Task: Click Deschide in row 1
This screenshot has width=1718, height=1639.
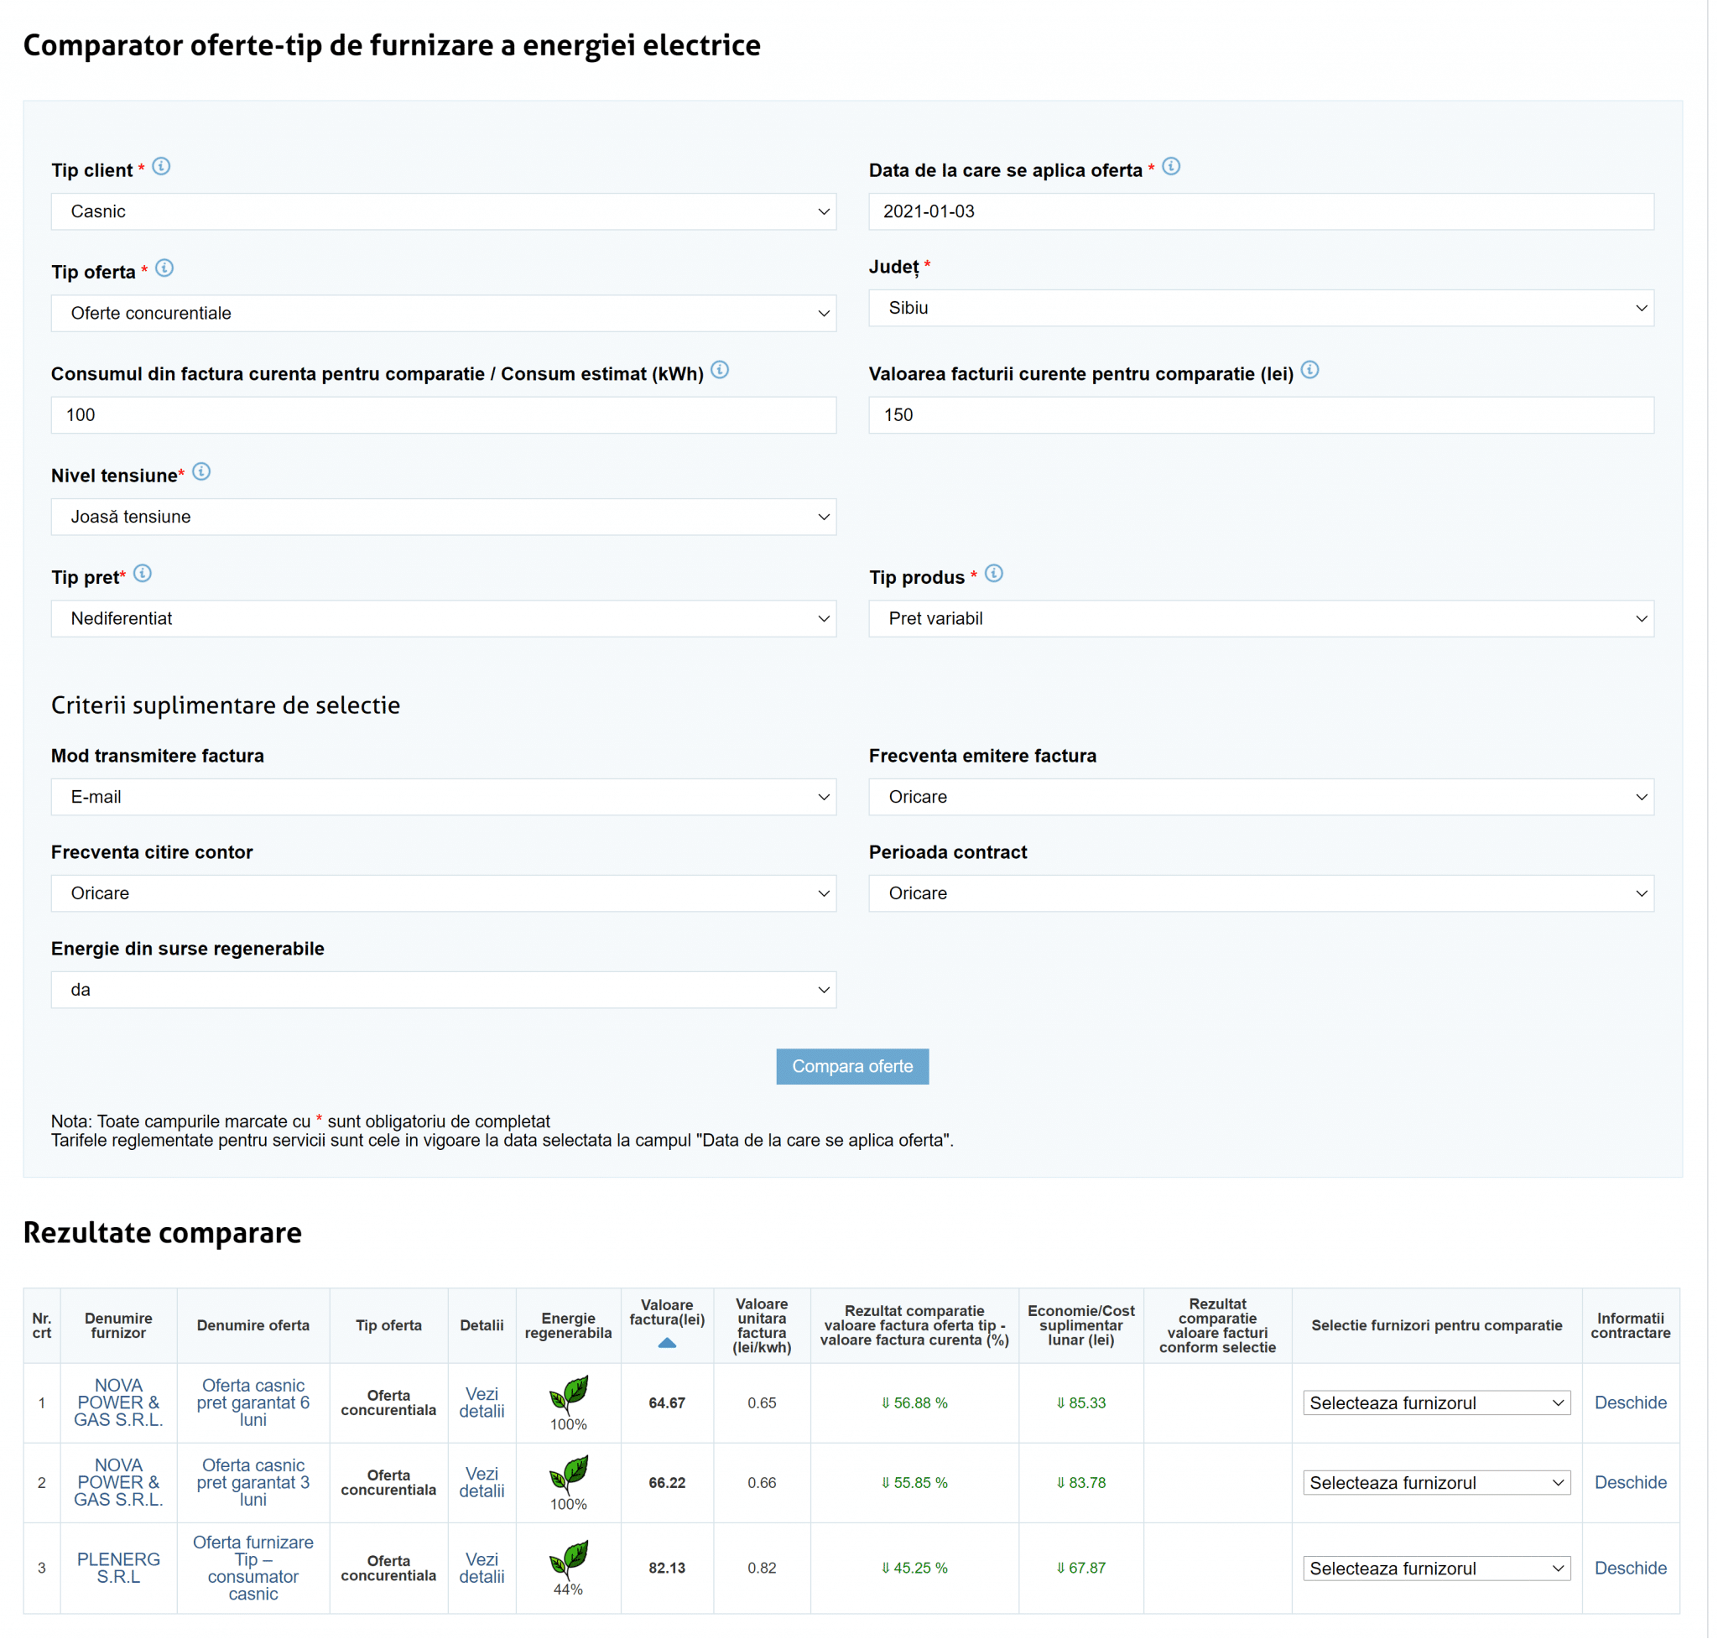Action: [1630, 1402]
